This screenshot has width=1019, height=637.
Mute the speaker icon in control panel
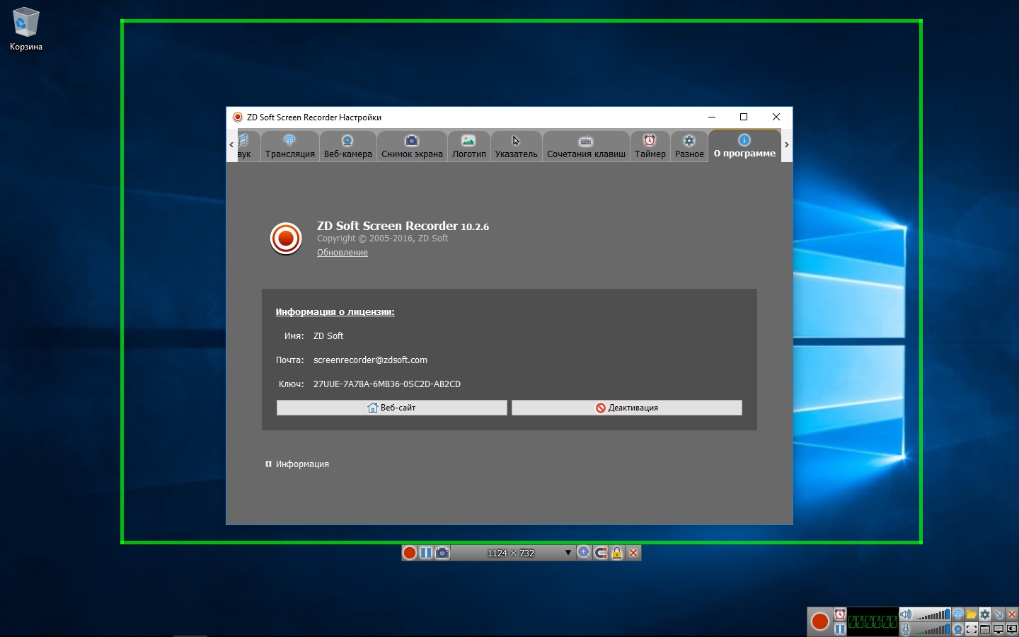click(906, 614)
